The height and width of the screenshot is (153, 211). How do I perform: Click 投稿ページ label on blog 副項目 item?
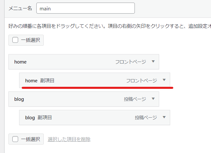pos(146,117)
